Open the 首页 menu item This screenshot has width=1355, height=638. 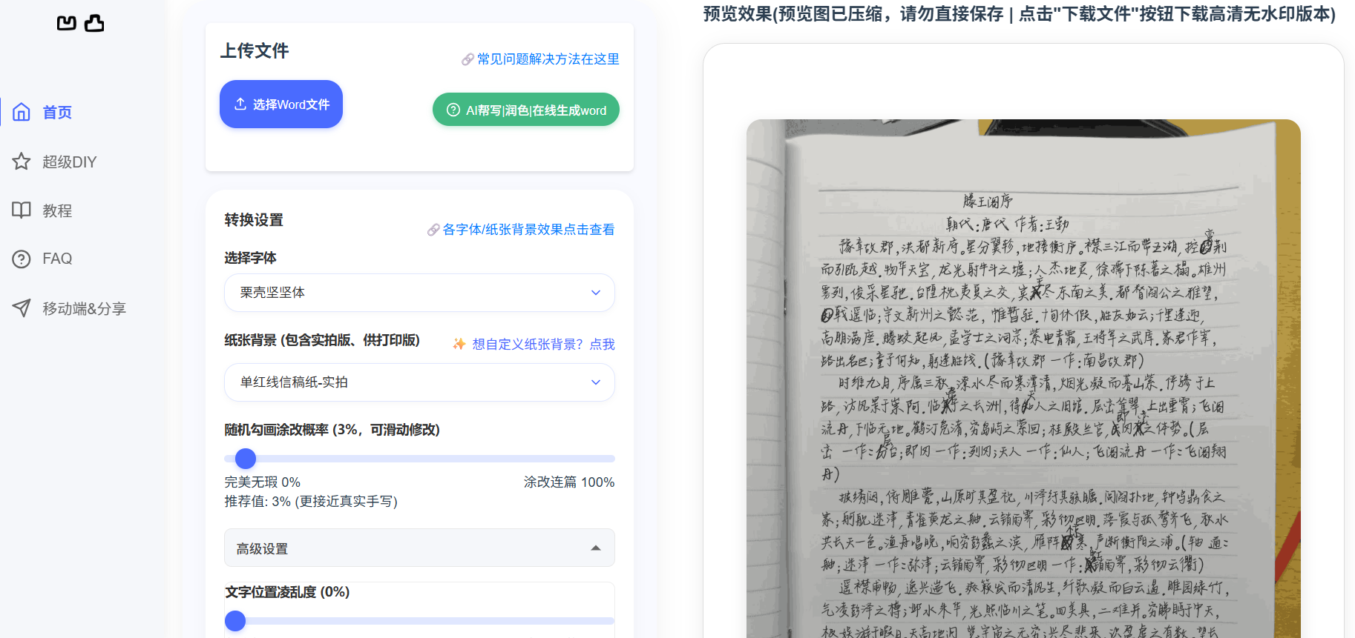pos(57,112)
